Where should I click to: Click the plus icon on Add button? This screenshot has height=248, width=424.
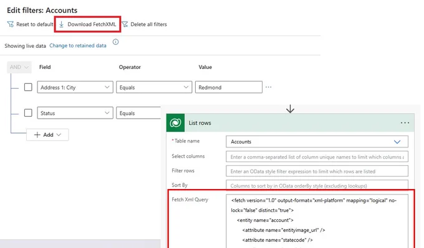pyautogui.click(x=37, y=135)
